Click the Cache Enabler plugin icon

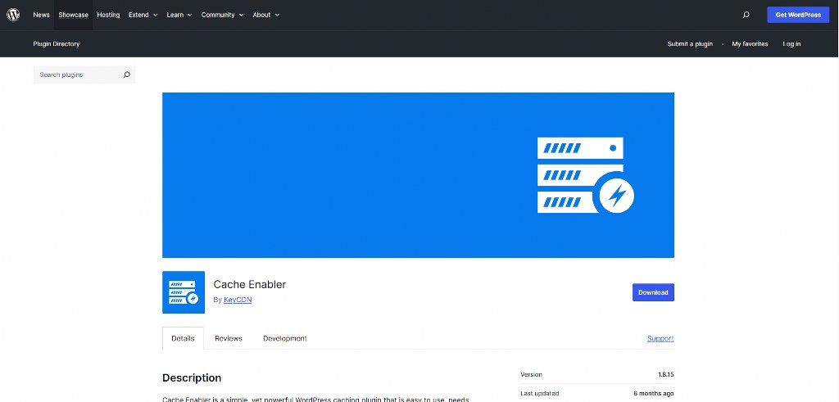184,291
